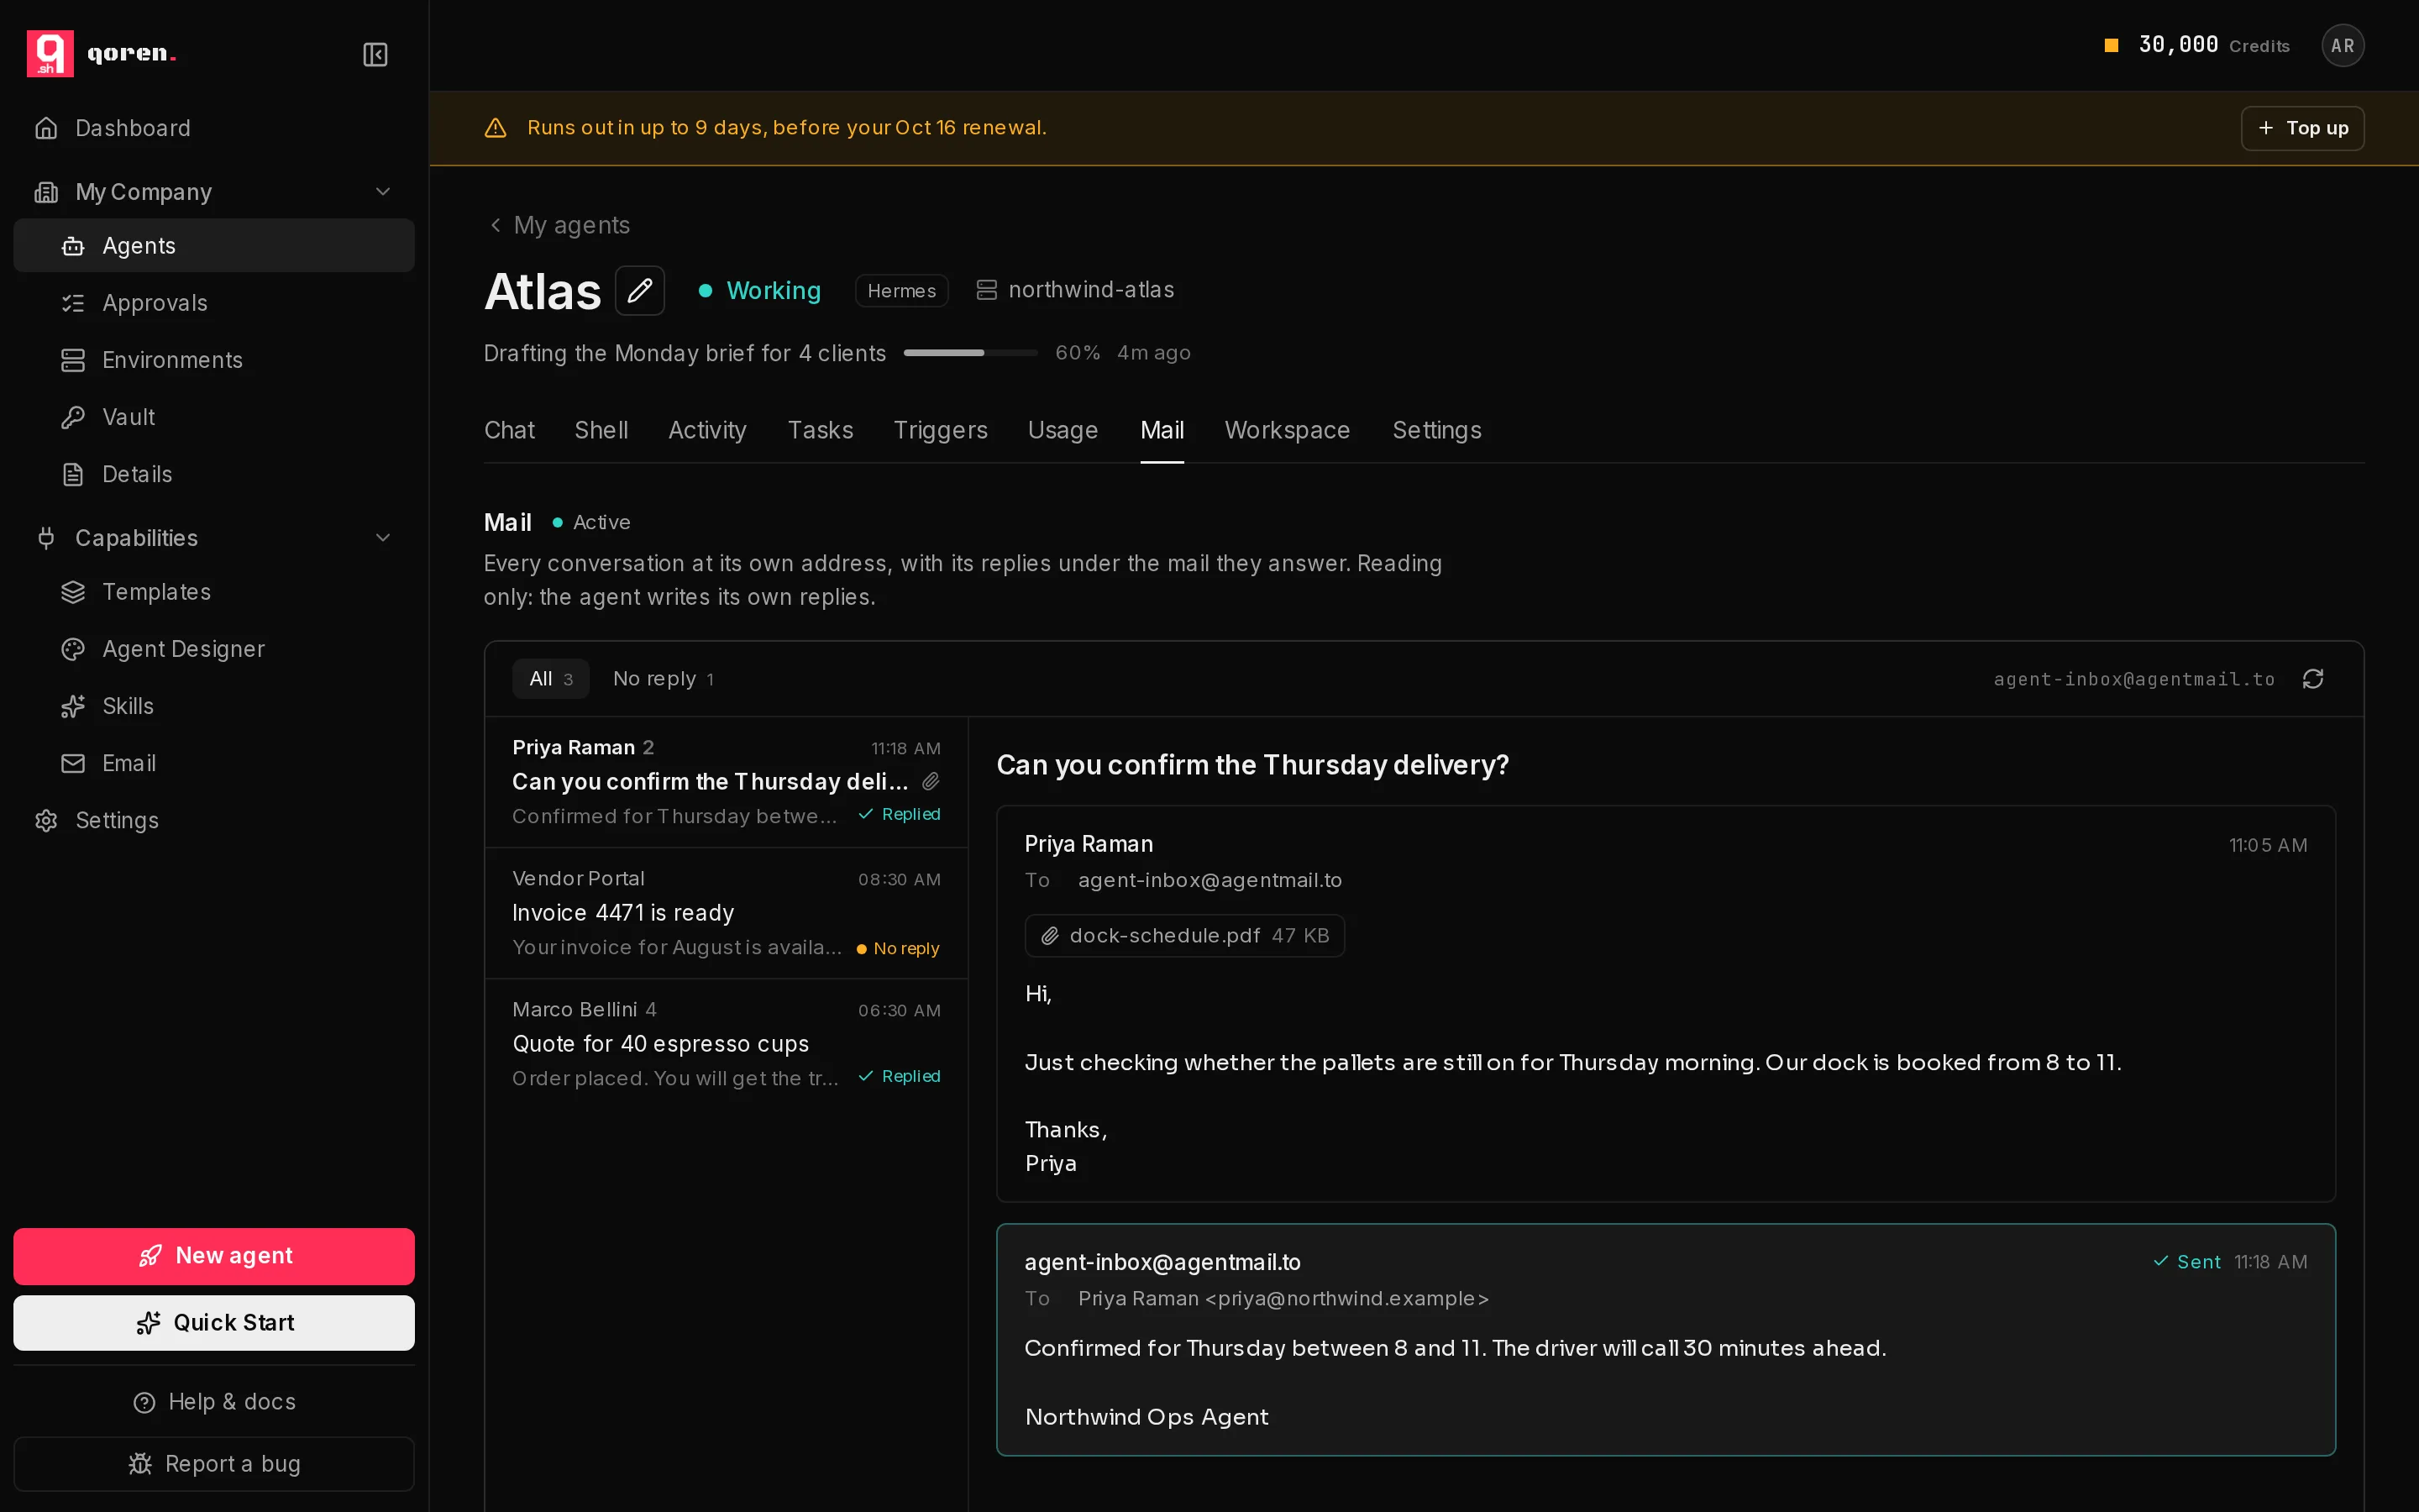Go back to My agents

click(x=559, y=225)
